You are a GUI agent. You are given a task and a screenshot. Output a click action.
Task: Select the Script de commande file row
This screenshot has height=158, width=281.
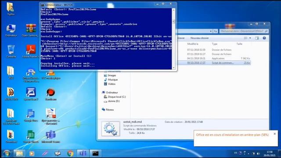pyautogui.click(x=214, y=63)
